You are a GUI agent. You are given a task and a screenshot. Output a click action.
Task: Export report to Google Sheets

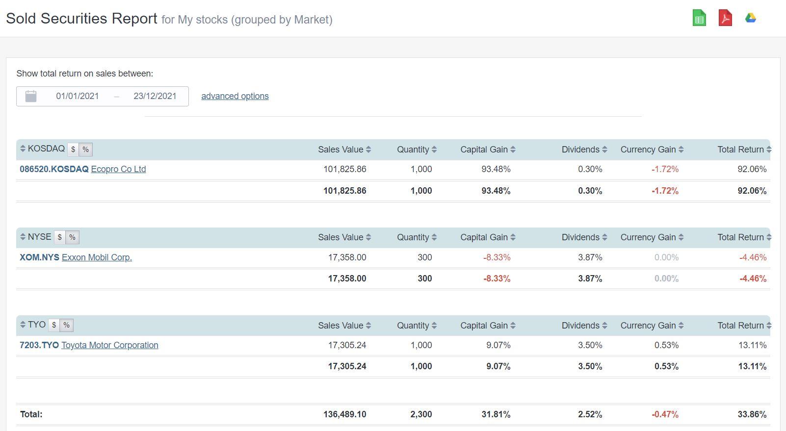pyautogui.click(x=699, y=18)
